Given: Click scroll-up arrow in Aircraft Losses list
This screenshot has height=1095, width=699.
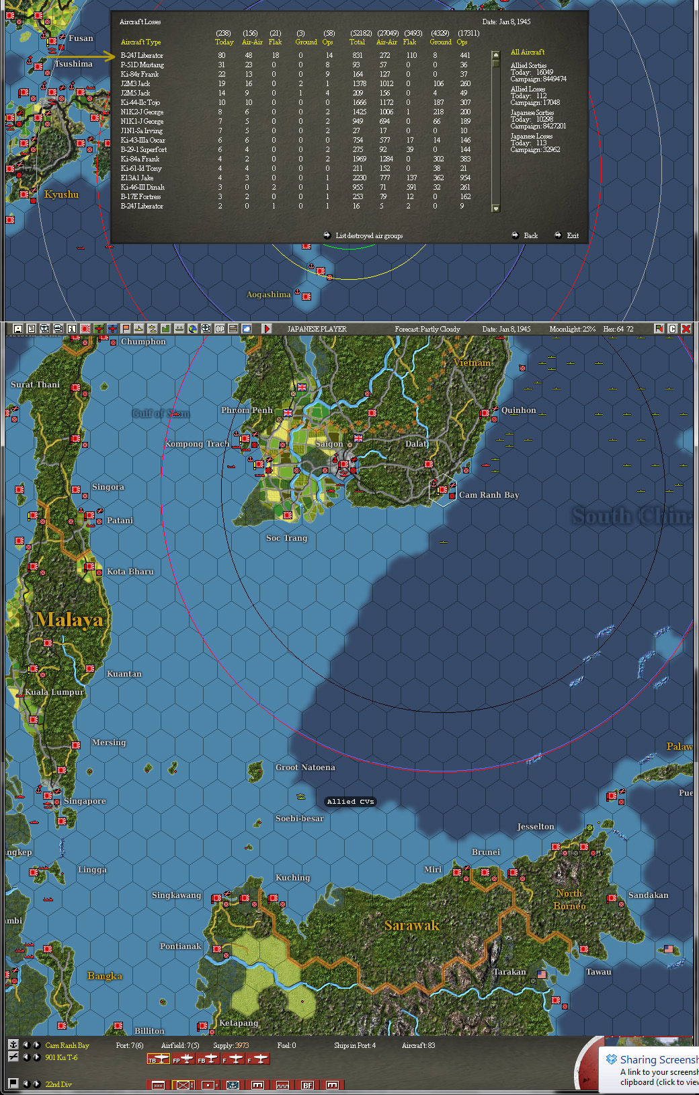Looking at the screenshot, I should tap(496, 55).
